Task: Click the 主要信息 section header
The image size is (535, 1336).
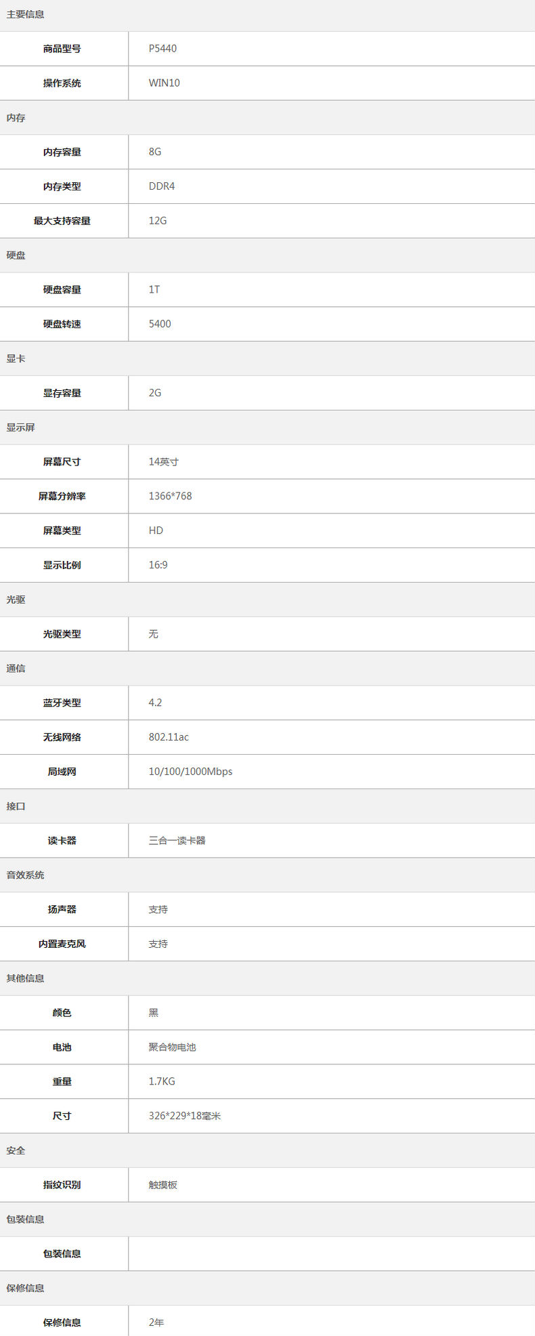Action: (26, 14)
